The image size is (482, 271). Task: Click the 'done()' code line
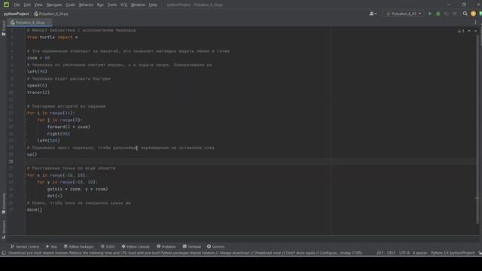[x=35, y=209]
